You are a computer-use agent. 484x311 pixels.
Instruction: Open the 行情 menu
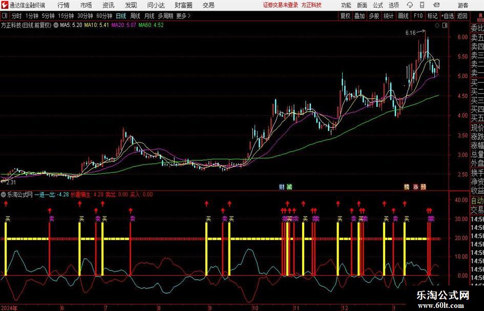pos(64,5)
